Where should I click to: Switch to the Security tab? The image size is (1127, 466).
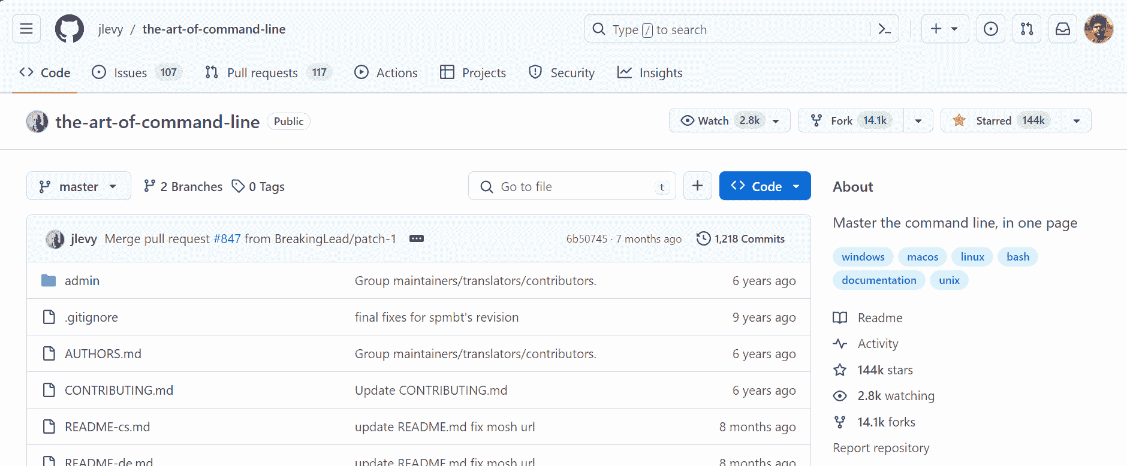pyautogui.click(x=562, y=72)
